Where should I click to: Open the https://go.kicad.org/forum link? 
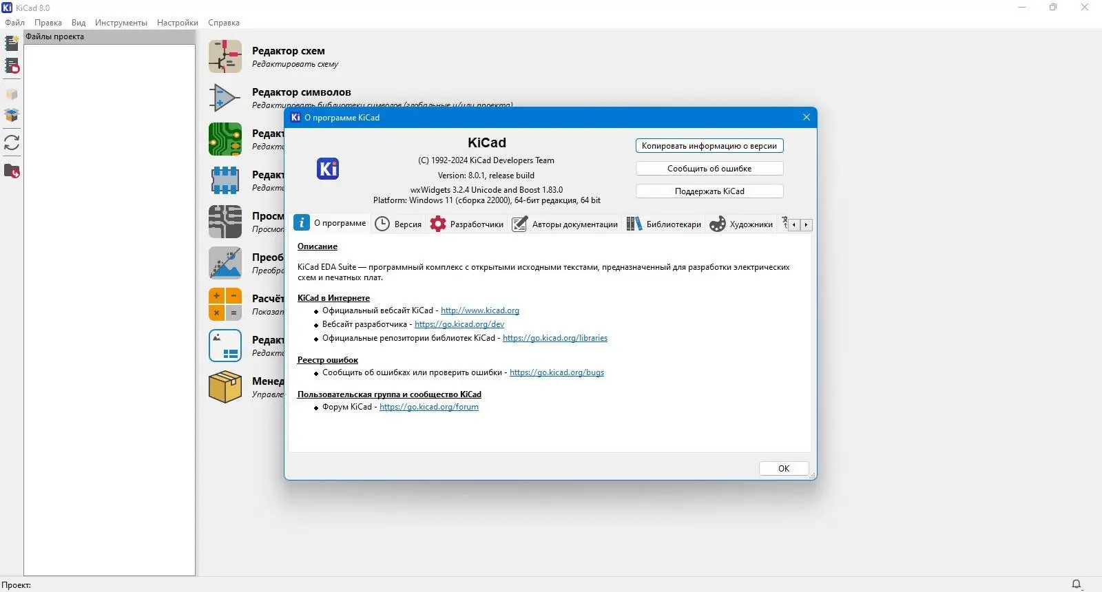click(x=429, y=407)
